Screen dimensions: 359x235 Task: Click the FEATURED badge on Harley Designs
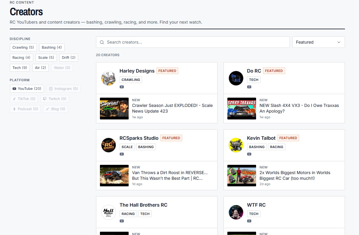pos(167,71)
